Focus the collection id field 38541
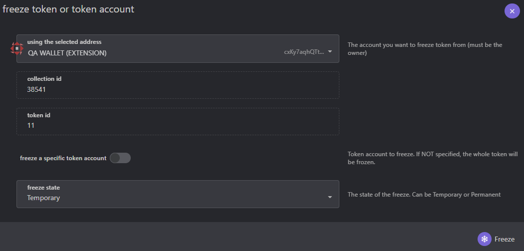 point(178,85)
